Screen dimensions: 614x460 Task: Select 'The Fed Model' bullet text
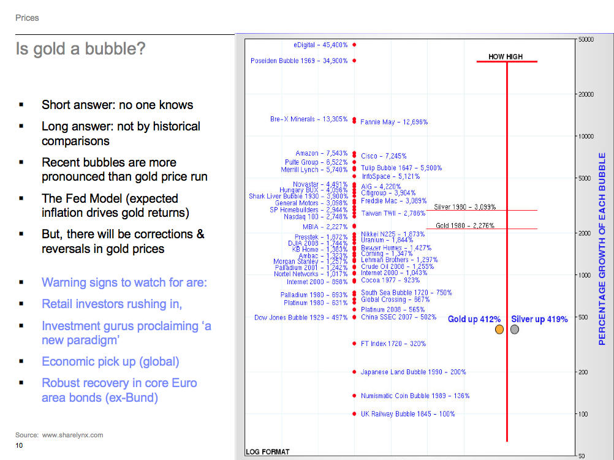pos(115,206)
